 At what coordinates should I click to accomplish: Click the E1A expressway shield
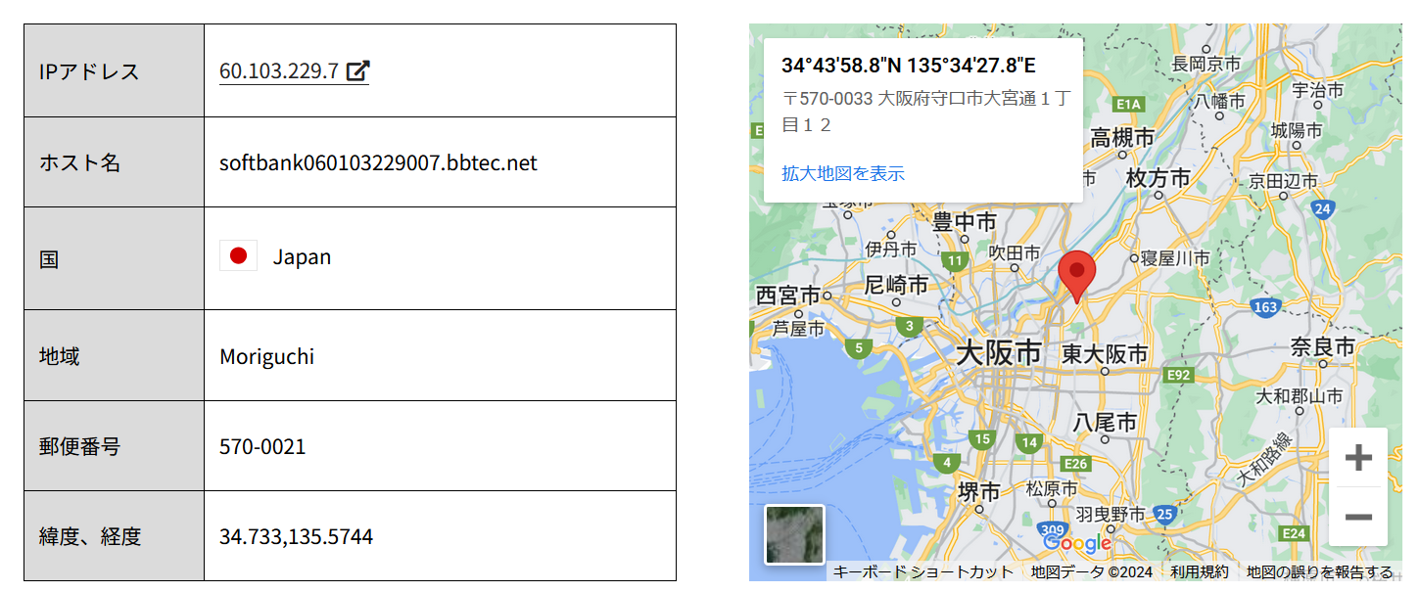click(1129, 104)
